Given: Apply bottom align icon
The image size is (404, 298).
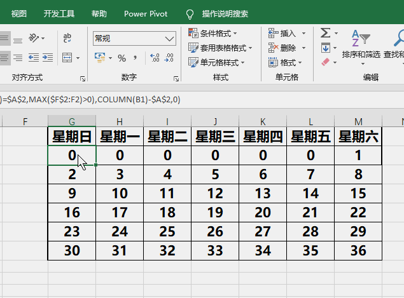Looking at the screenshot, I should click(18, 41).
